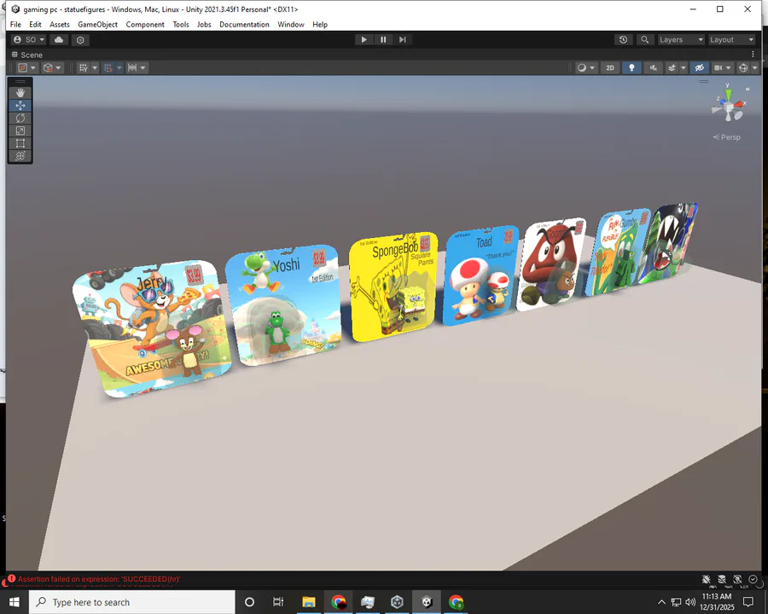
Task: Select the Scene tab
Action: 27,55
